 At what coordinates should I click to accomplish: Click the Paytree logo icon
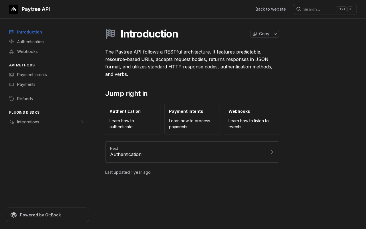point(14,9)
